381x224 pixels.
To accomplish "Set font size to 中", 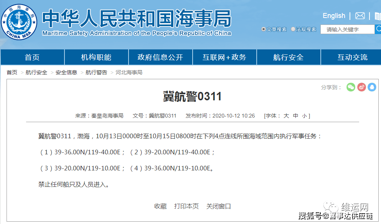I will tap(295, 116).
